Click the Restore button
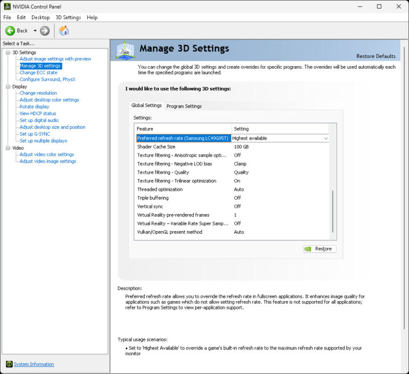The image size is (409, 374). pyautogui.click(x=320, y=249)
